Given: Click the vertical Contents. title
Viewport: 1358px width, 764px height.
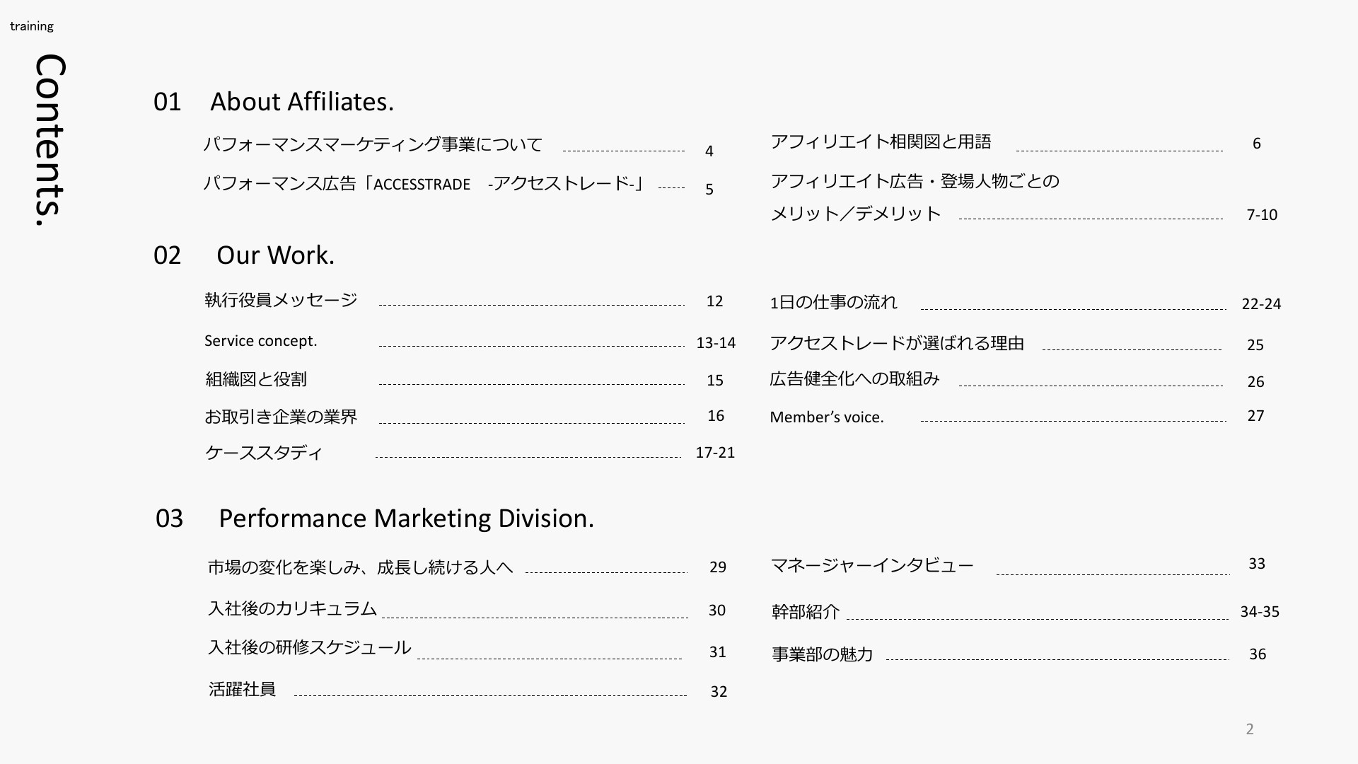Looking at the screenshot, I should [50, 140].
